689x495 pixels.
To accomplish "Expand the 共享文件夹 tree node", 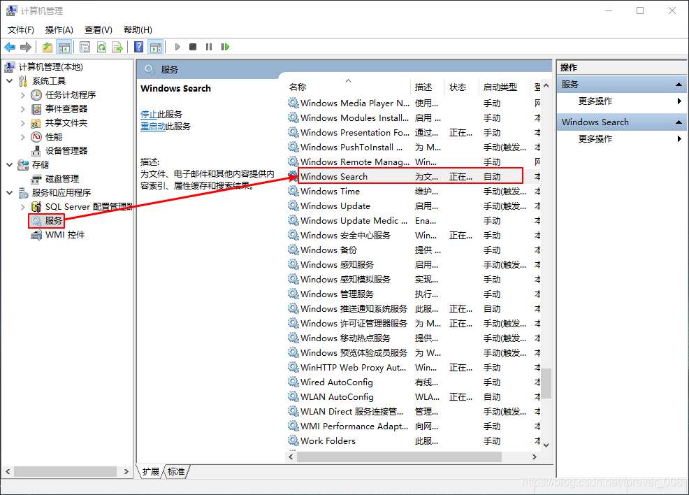I will [x=23, y=123].
